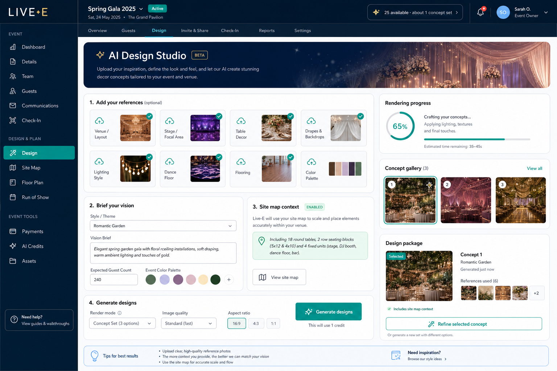
Task: Switch to the Guests tab
Action: pyautogui.click(x=128, y=30)
